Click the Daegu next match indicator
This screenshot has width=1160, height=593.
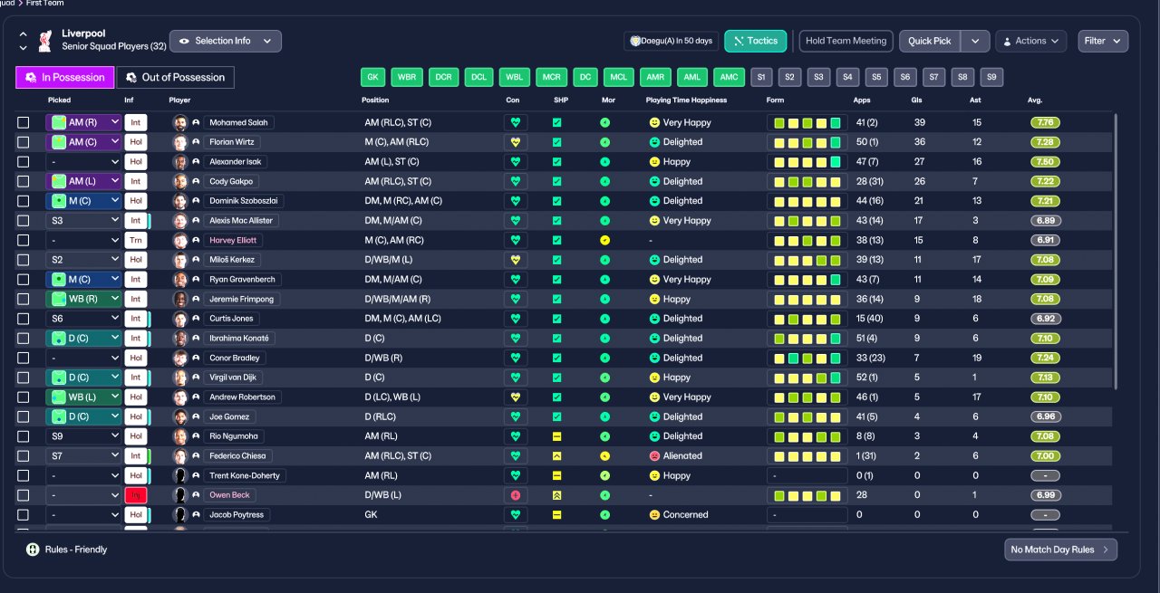(672, 41)
